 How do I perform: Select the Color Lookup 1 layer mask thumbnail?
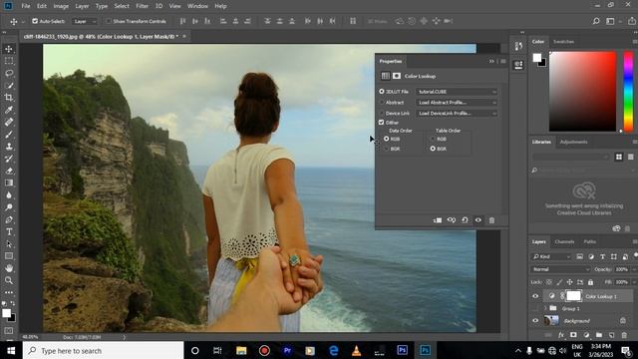574,296
